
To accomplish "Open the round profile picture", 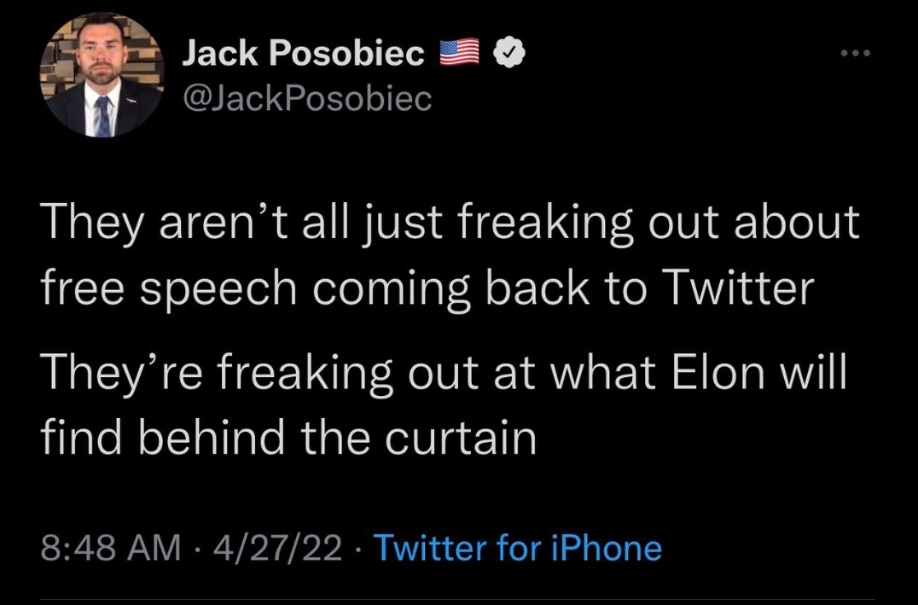I will (102, 75).
